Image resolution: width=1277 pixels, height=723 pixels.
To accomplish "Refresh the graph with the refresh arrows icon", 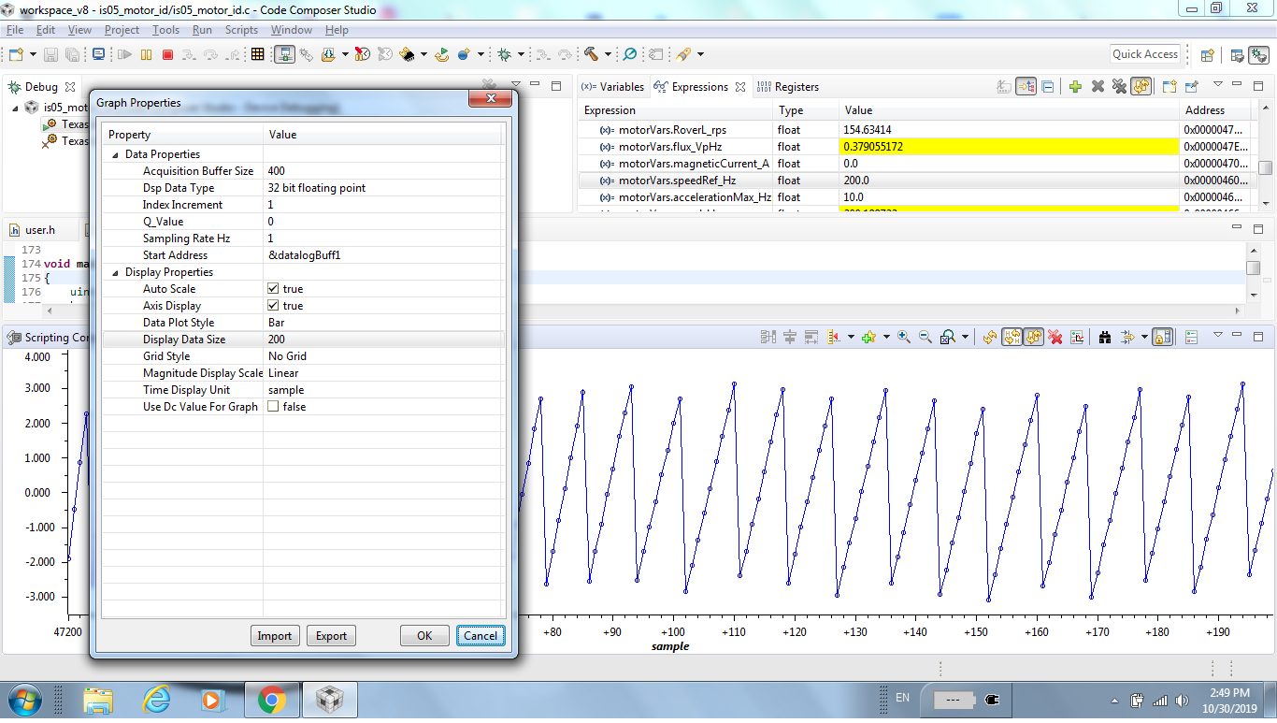I will 988,336.
